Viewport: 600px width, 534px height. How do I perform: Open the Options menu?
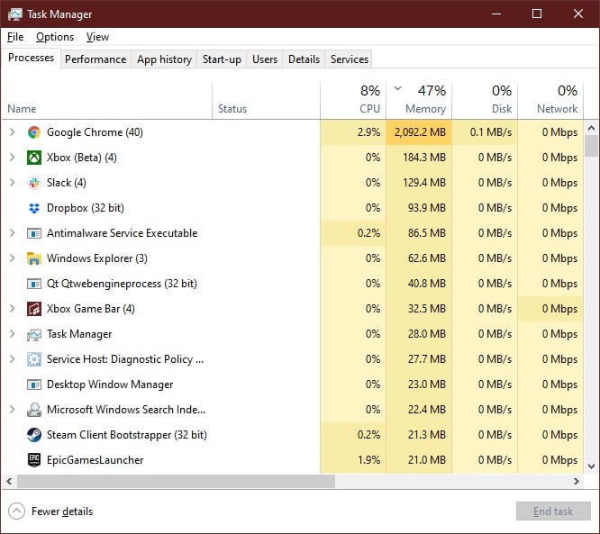55,37
